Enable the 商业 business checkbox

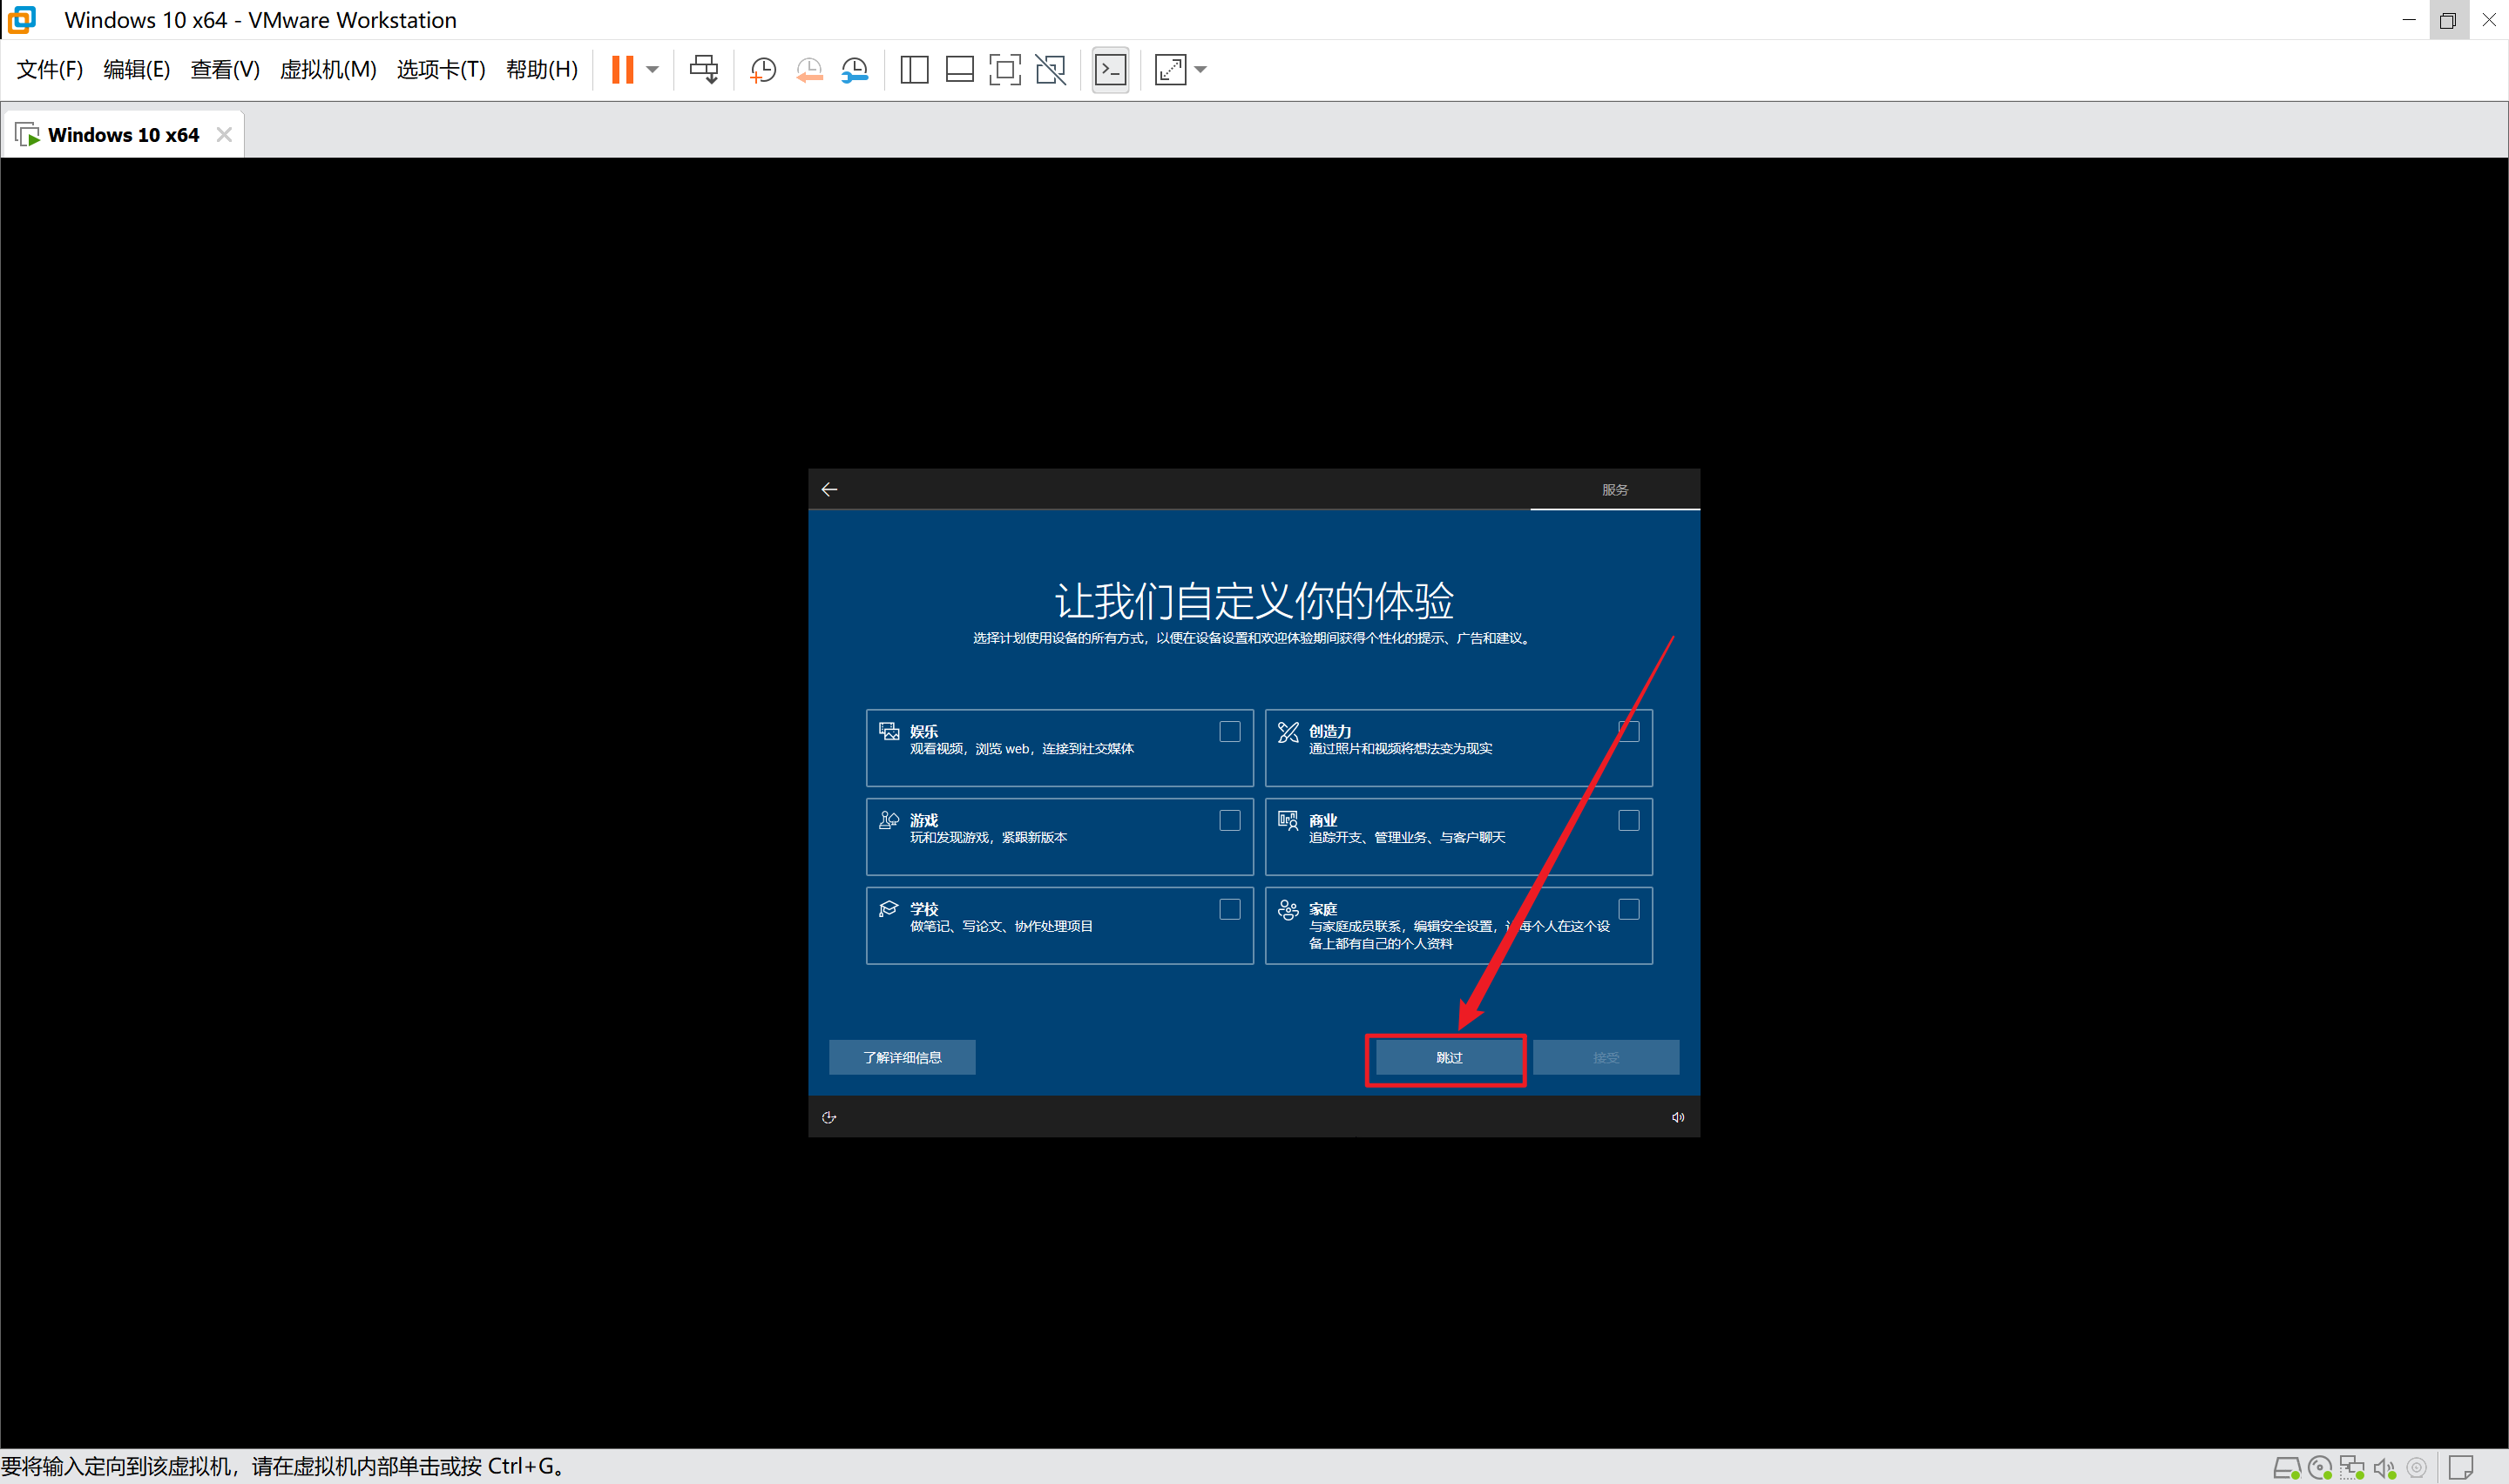tap(1628, 821)
